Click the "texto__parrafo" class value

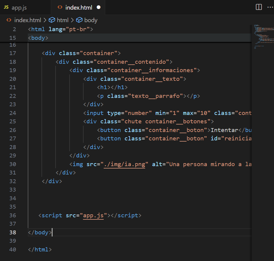[155, 96]
